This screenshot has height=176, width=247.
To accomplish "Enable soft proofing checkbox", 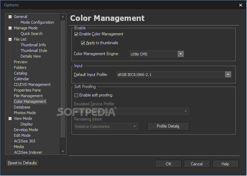I will (x=76, y=95).
